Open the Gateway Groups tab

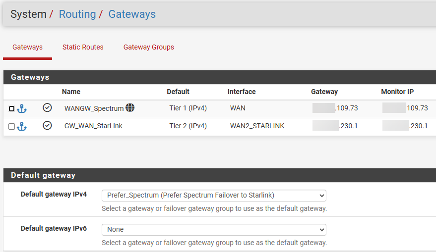[149, 48]
